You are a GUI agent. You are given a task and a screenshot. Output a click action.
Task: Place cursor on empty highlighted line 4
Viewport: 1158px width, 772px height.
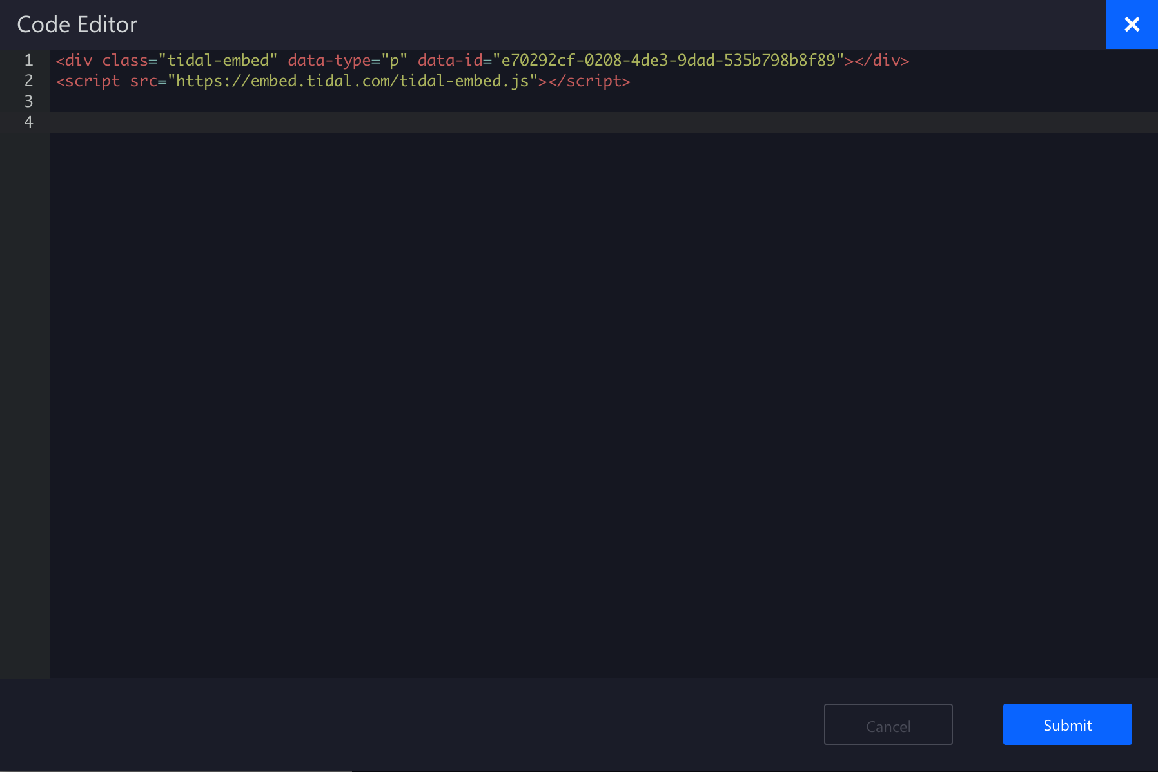(x=604, y=122)
